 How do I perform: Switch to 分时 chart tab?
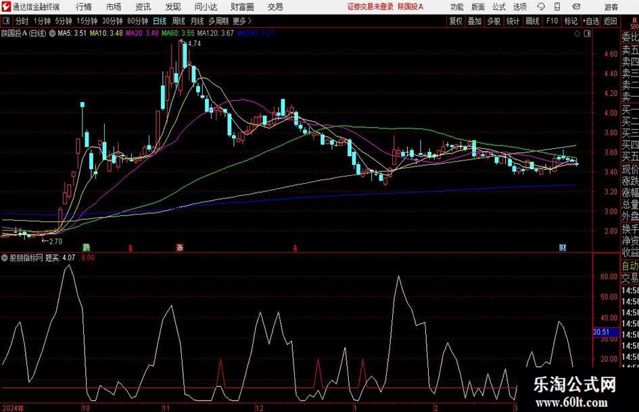click(22, 21)
